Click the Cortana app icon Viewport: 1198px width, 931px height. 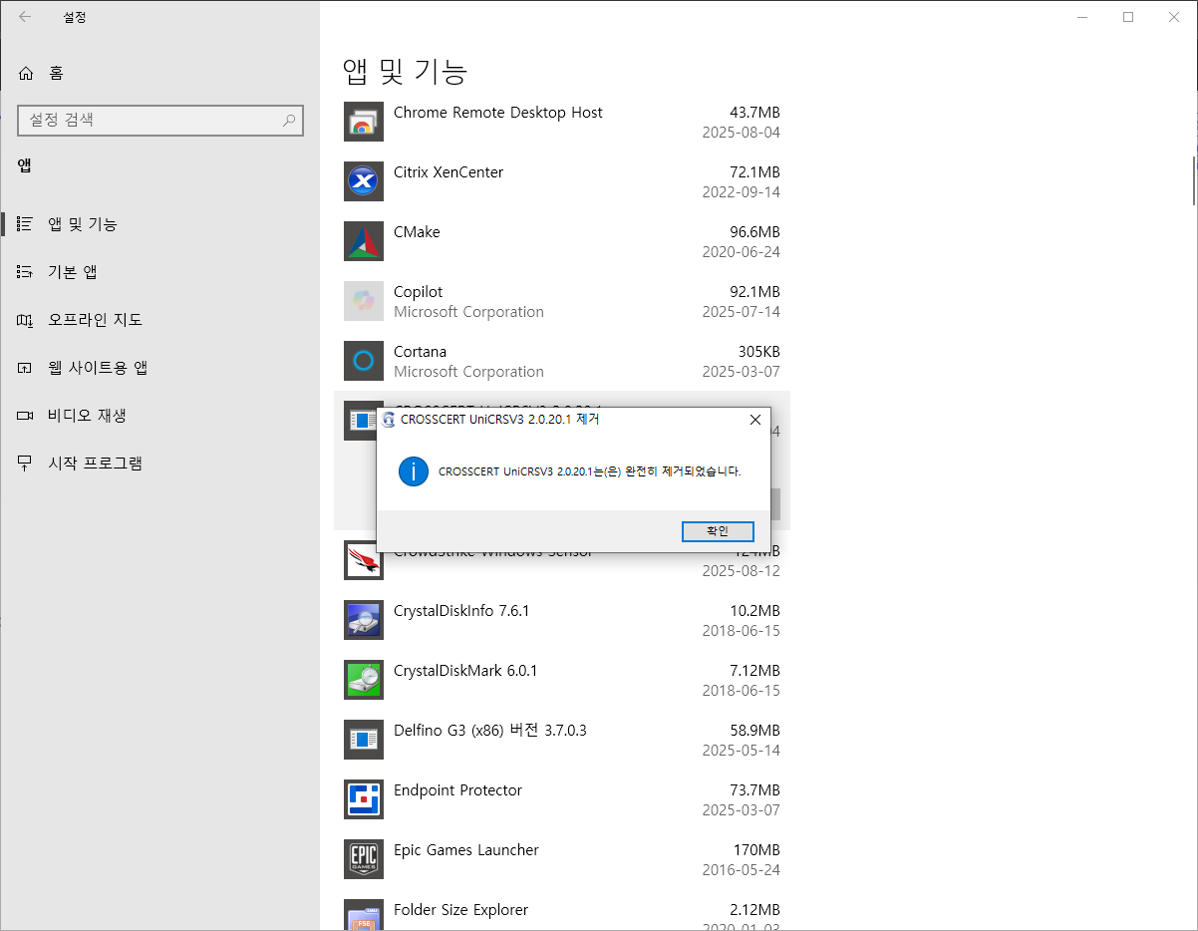pyautogui.click(x=363, y=361)
